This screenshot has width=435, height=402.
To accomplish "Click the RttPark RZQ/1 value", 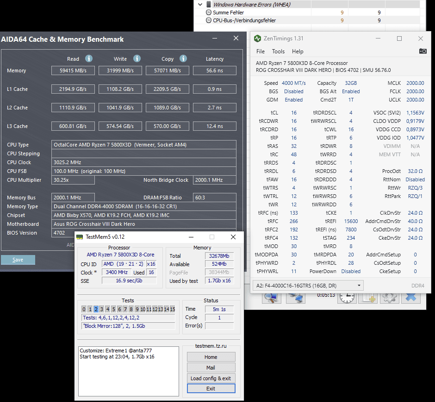I will [x=415, y=196].
